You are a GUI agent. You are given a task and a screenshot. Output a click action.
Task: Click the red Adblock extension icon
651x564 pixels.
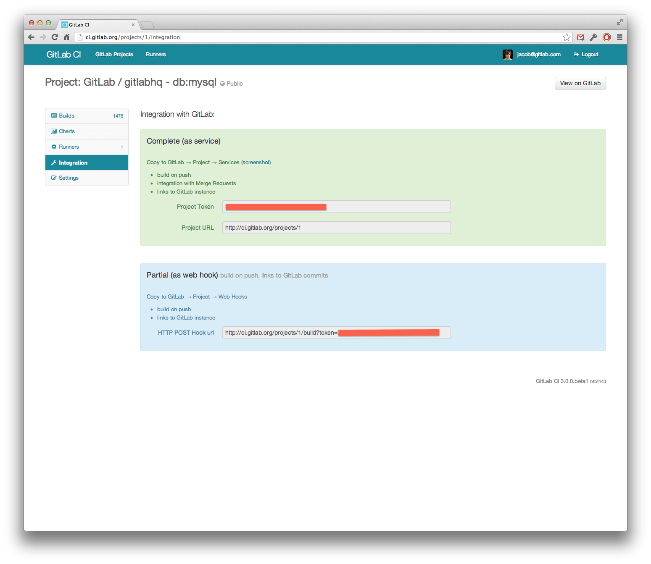pos(606,37)
